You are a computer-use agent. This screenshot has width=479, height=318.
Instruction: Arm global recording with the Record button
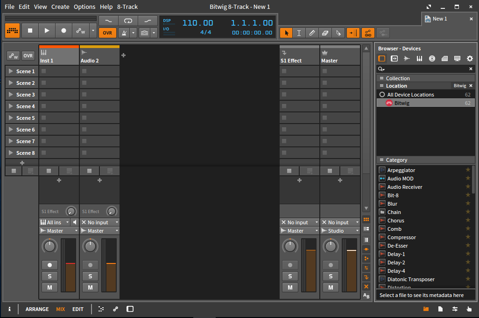63,30
